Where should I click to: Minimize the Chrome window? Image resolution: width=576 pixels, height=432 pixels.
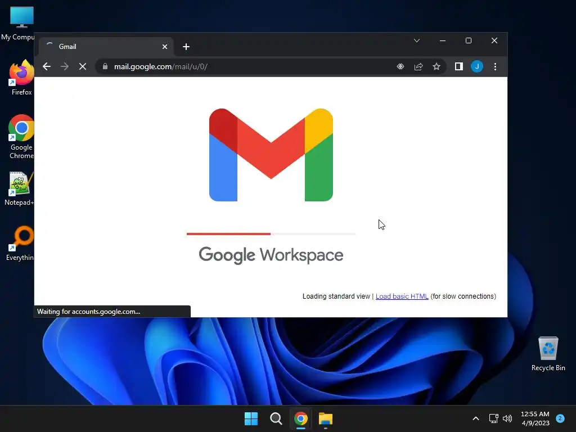(443, 40)
